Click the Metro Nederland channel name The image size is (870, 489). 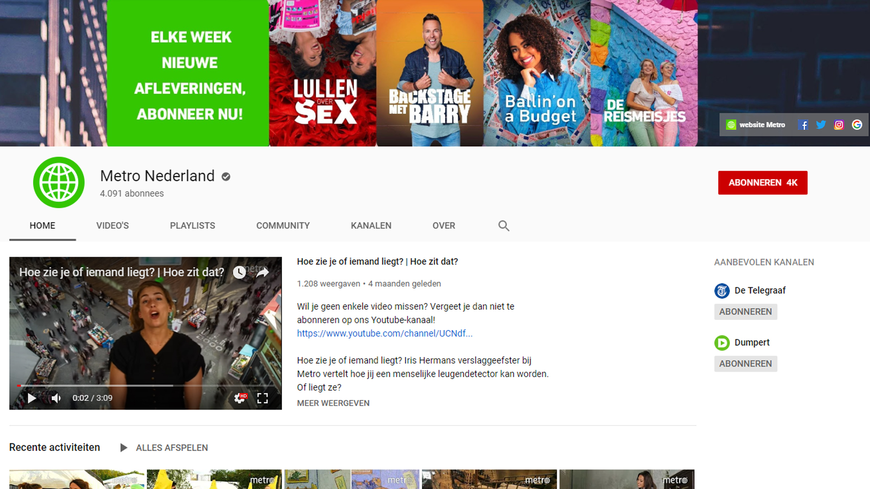[x=157, y=176]
